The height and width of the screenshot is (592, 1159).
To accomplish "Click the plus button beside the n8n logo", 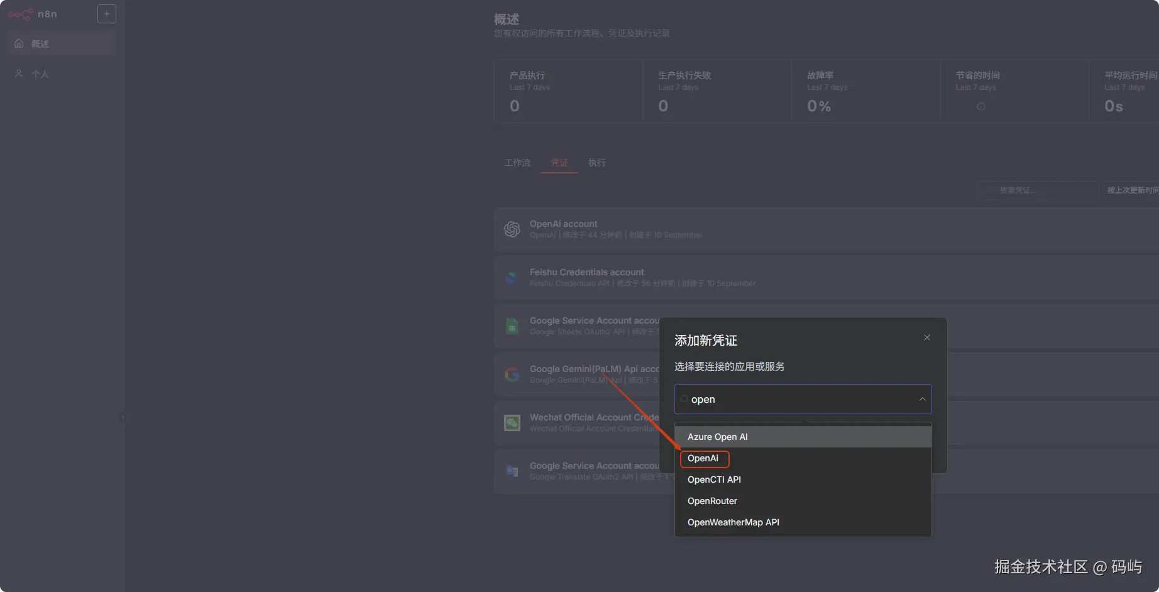I will point(107,14).
